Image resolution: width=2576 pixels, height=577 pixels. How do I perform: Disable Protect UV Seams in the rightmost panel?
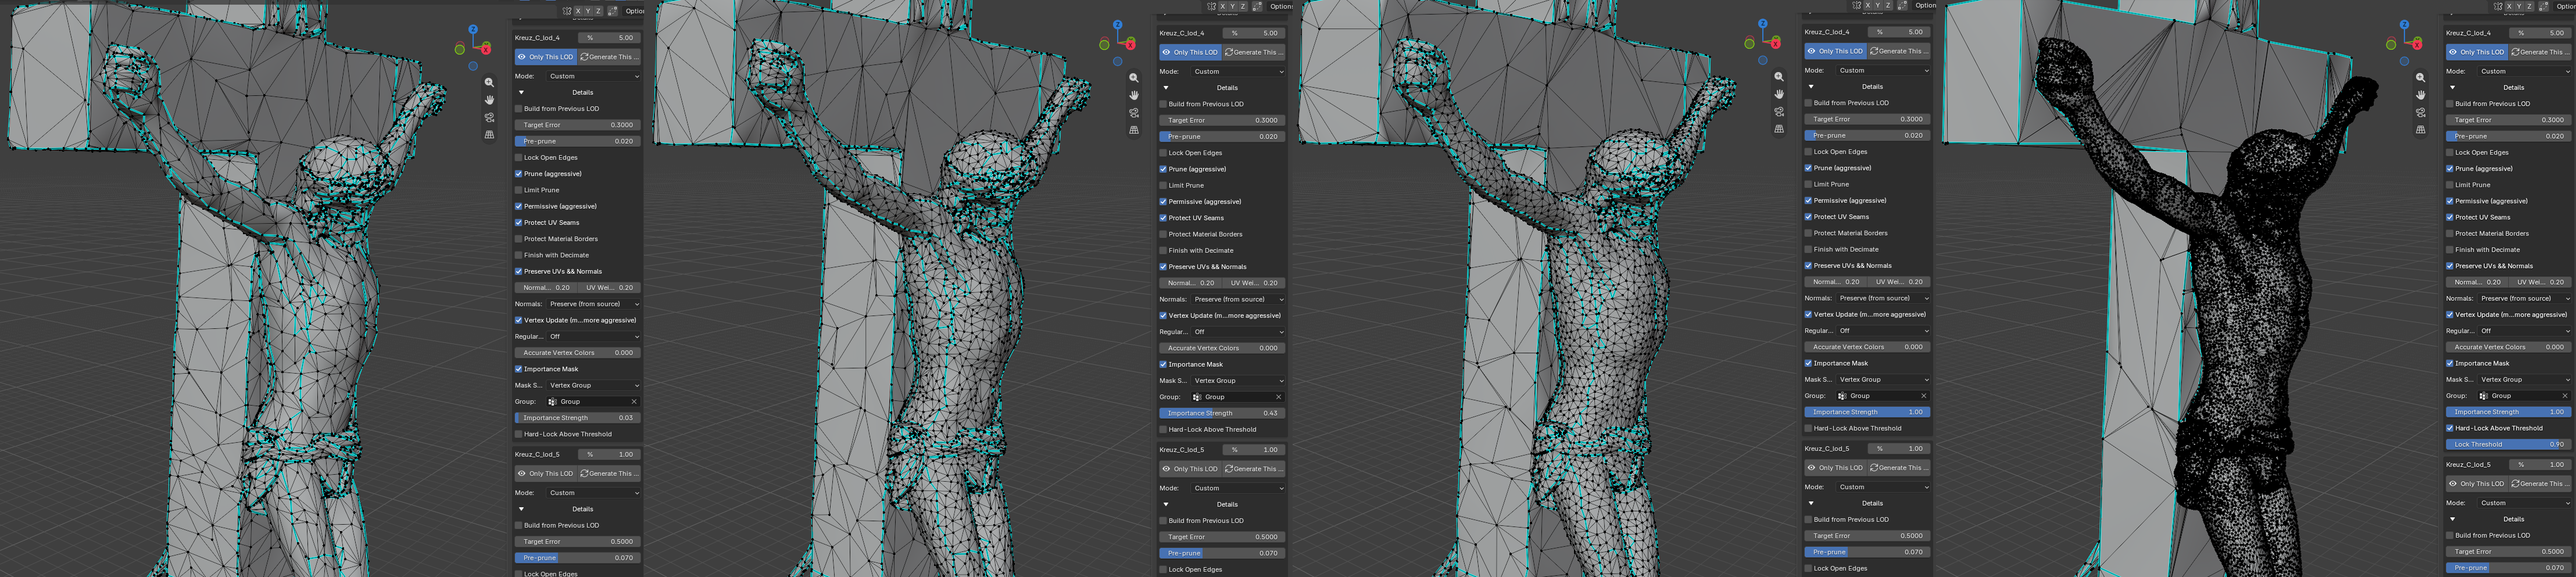2450,217
